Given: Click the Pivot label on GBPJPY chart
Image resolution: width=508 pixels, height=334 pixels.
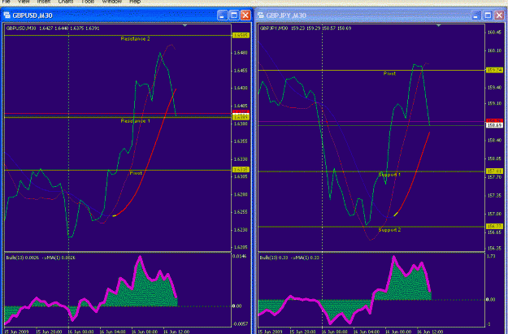Looking at the screenshot, I should (x=389, y=73).
